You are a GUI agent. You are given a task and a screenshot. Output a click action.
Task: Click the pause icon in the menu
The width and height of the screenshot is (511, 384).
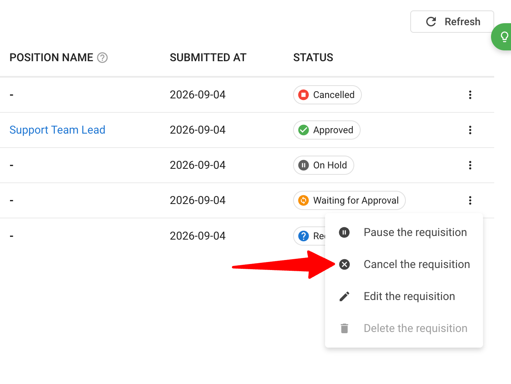click(x=344, y=232)
